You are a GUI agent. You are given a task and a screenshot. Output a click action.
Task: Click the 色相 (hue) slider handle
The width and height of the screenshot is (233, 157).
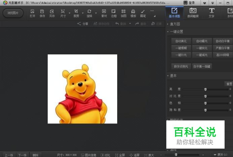point(205,103)
